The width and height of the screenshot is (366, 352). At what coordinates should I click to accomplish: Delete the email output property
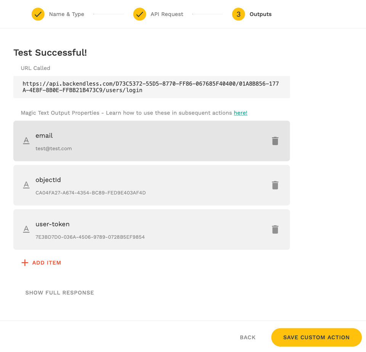click(275, 141)
